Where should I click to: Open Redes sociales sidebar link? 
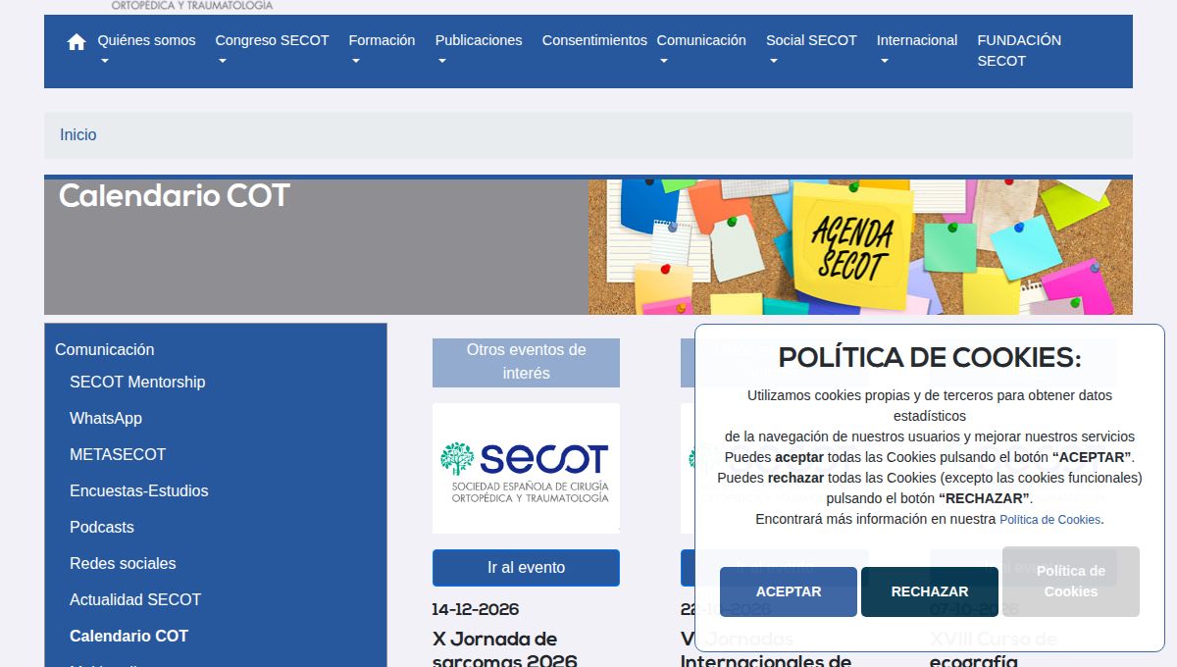click(x=123, y=563)
